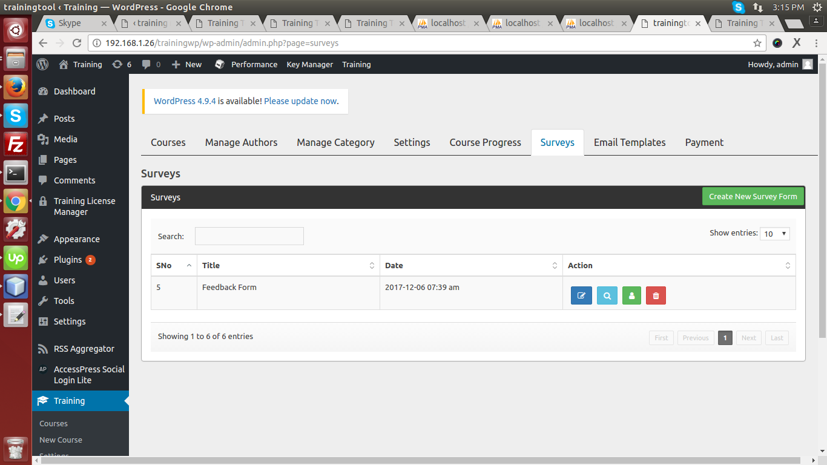
Task: Sort the table by Action column
Action: pyautogui.click(x=679, y=265)
